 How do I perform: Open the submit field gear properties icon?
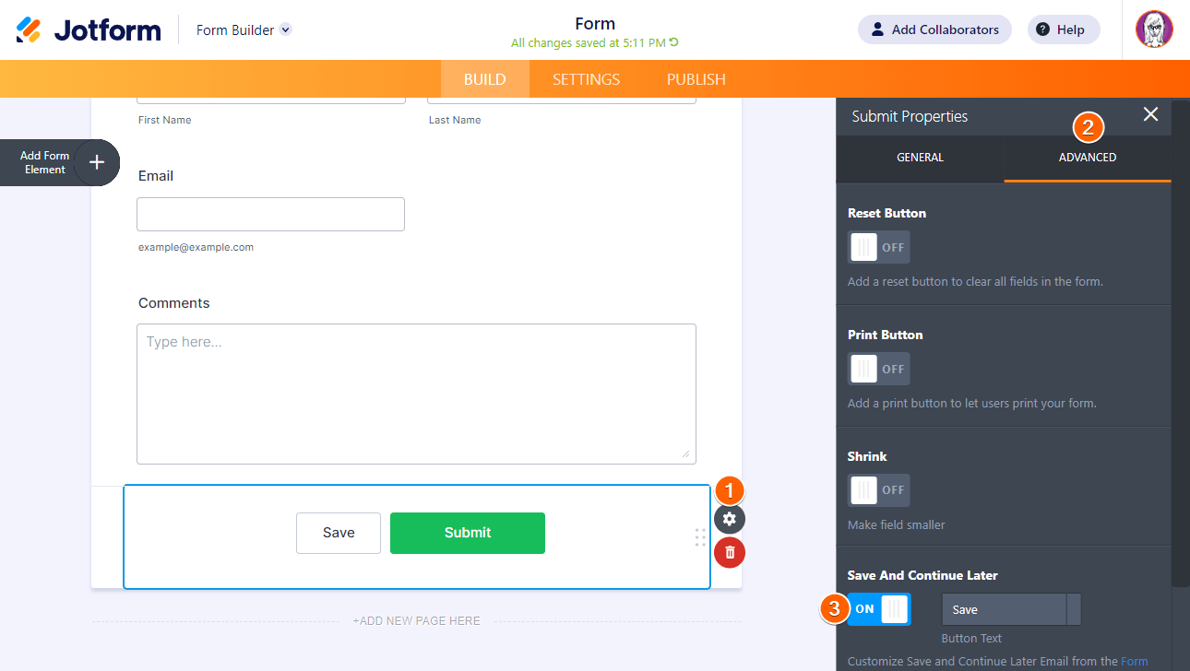pos(730,519)
